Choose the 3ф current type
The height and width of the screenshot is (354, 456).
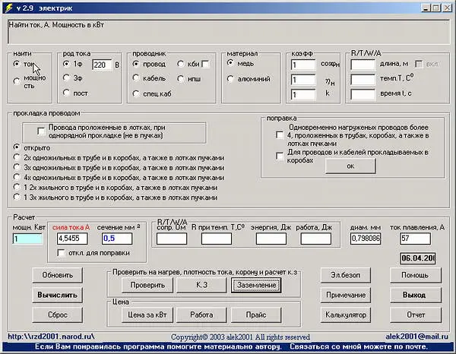[x=68, y=78]
